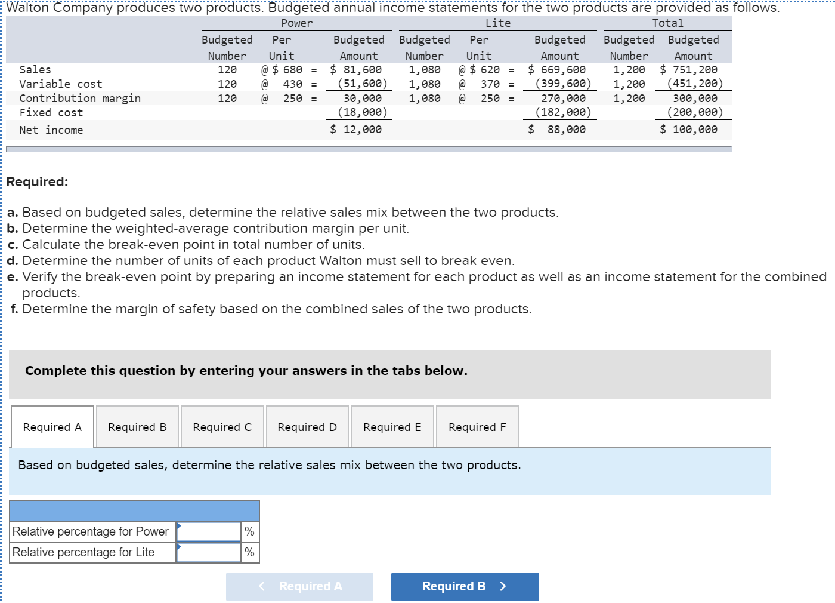Switch to the Required B tab

pos(137,427)
